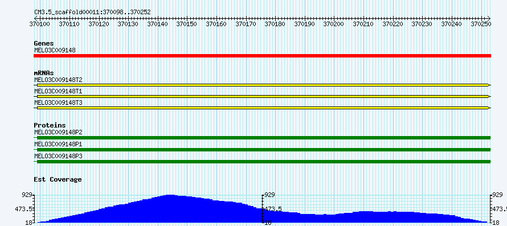Click the Genes track heading
The height and width of the screenshot is (226, 507).
pyautogui.click(x=44, y=43)
